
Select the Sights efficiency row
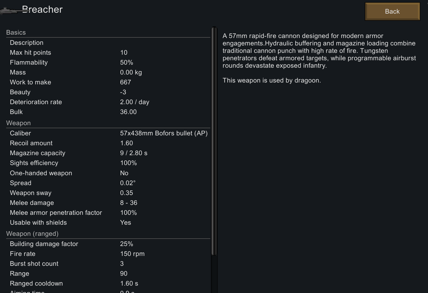108,163
